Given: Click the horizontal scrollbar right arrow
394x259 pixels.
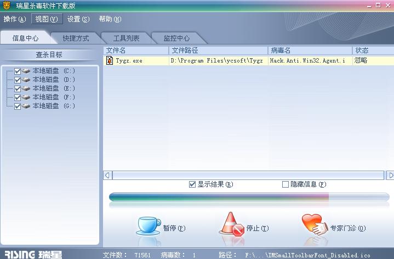Looking at the screenshot, I should coord(390,175).
